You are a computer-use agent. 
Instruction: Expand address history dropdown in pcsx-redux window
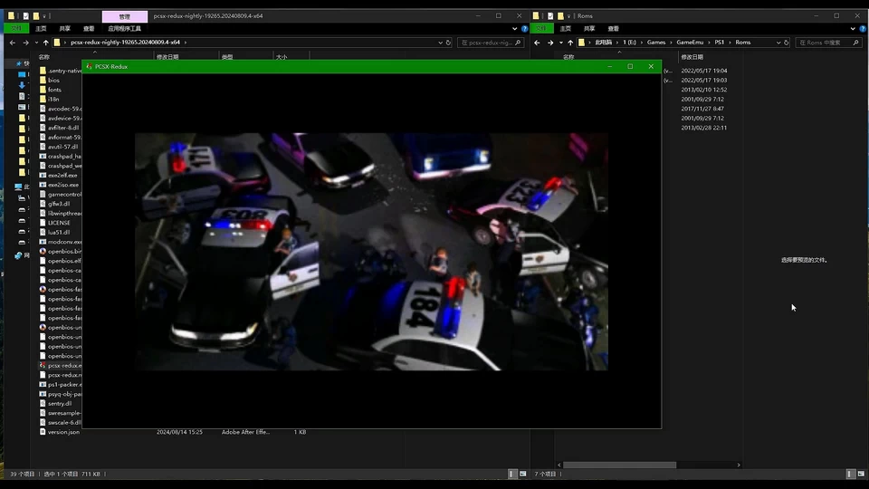441,43
